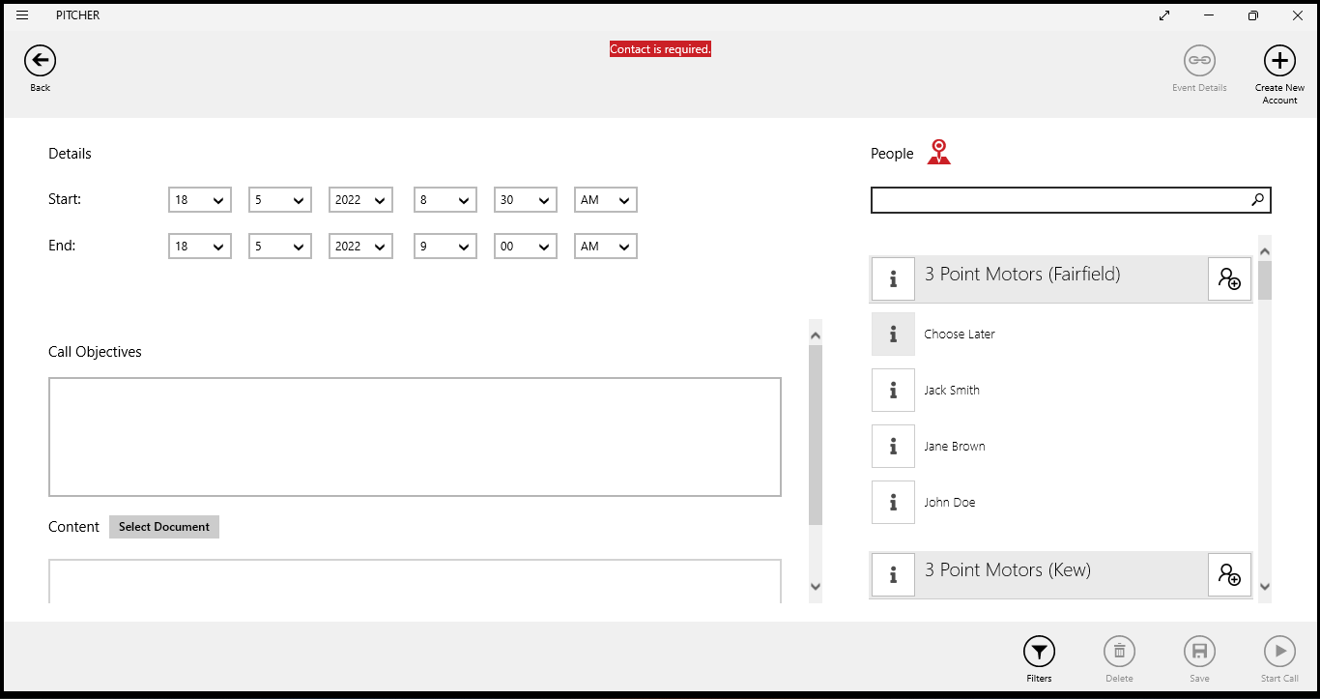This screenshot has width=1320, height=699.
Task: Open the End AM/PM selector
Action: point(605,246)
